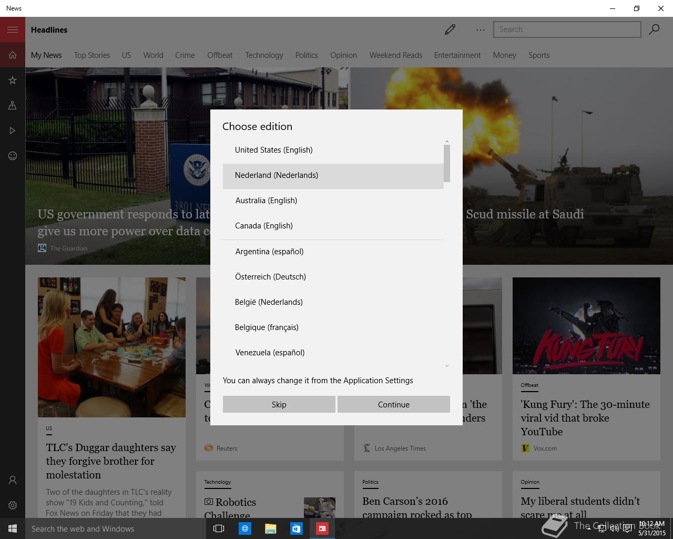This screenshot has width=673, height=539.
Task: Open the US tab
Action: click(x=127, y=55)
